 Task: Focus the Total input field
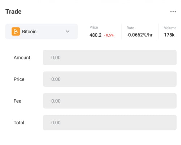click(x=110, y=123)
